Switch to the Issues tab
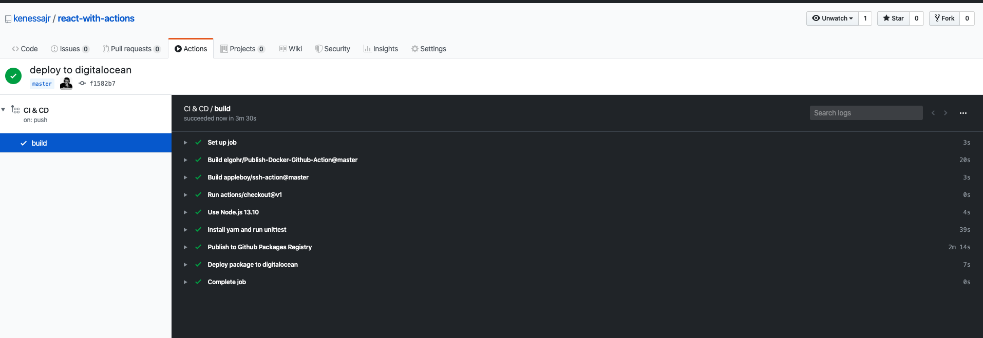The height and width of the screenshot is (338, 983). 70,49
